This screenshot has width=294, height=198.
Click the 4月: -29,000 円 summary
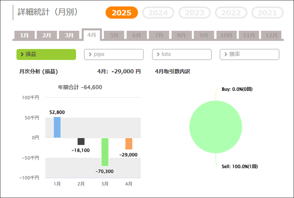pyautogui.click(x=119, y=72)
